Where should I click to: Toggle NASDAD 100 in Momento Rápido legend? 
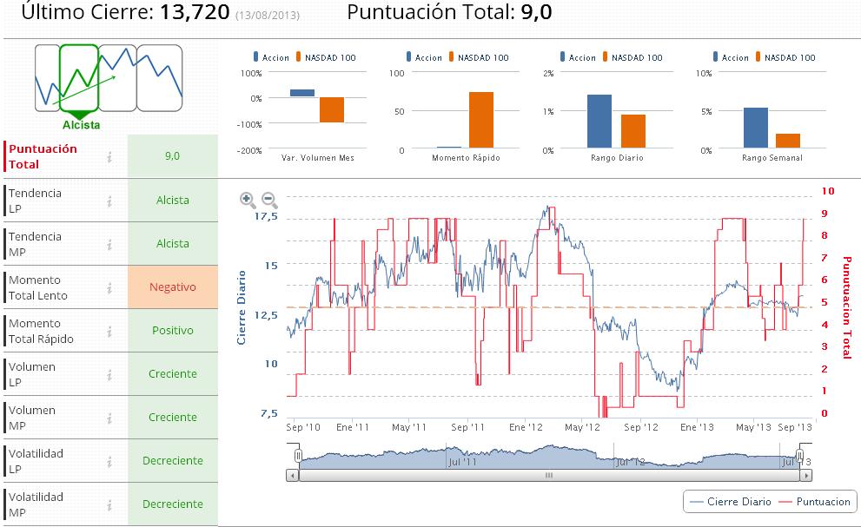click(479, 57)
